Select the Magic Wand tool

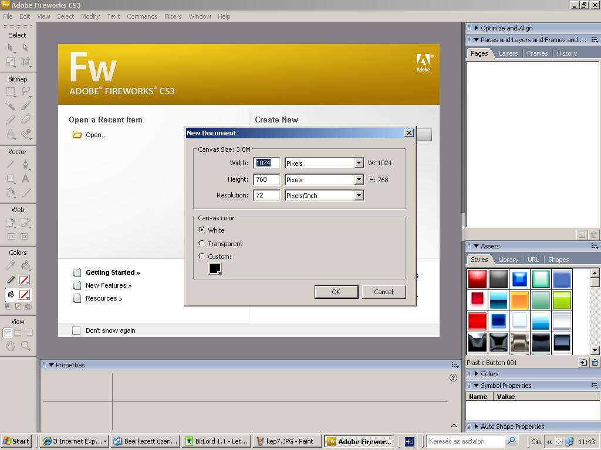11,105
